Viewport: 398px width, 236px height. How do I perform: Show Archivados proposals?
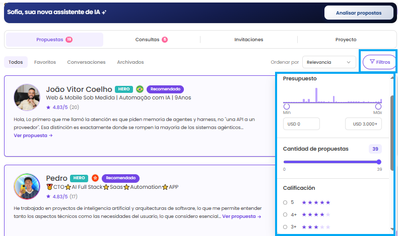[x=130, y=62]
